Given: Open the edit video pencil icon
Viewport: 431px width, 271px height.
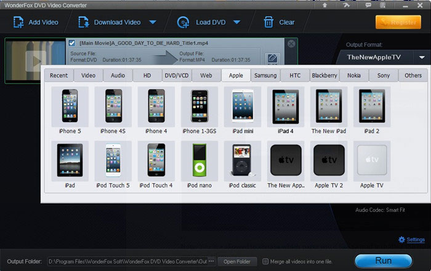Looking at the screenshot, I should (x=272, y=58).
